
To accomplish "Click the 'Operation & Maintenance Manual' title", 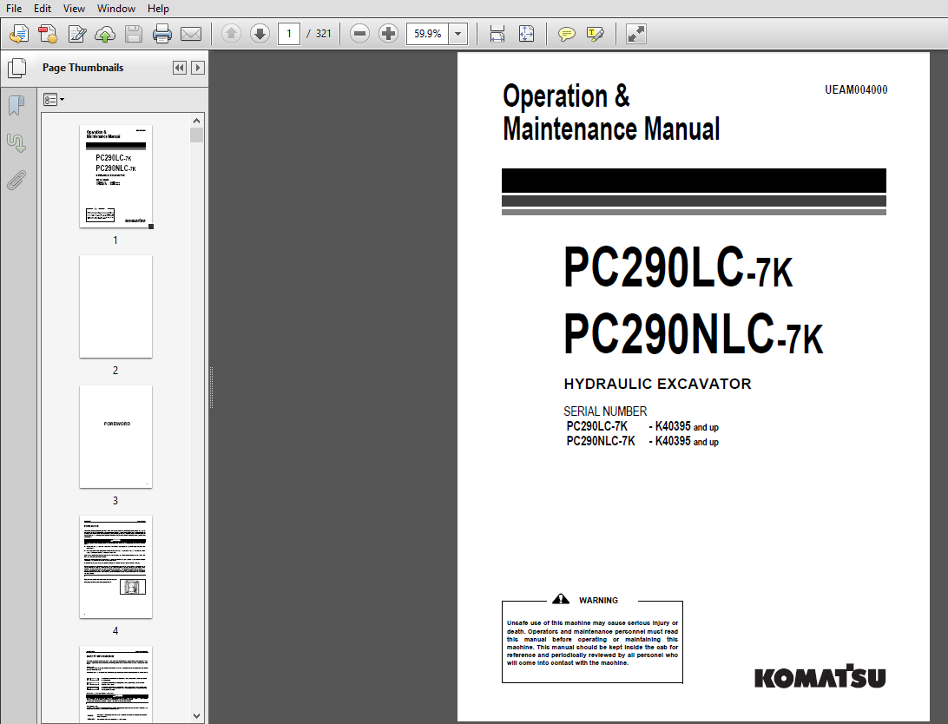I will click(611, 112).
